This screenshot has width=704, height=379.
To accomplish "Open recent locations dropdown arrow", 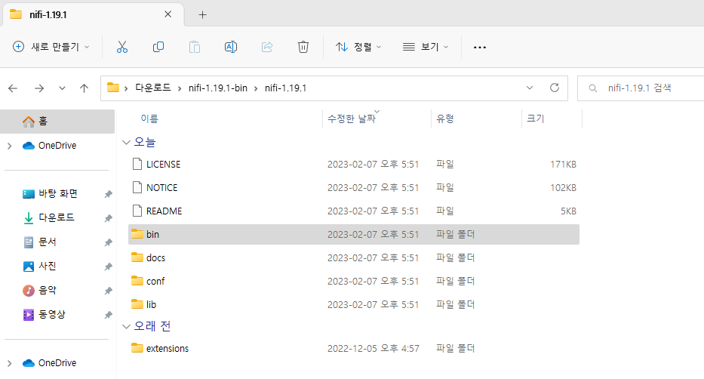I will click(x=62, y=88).
